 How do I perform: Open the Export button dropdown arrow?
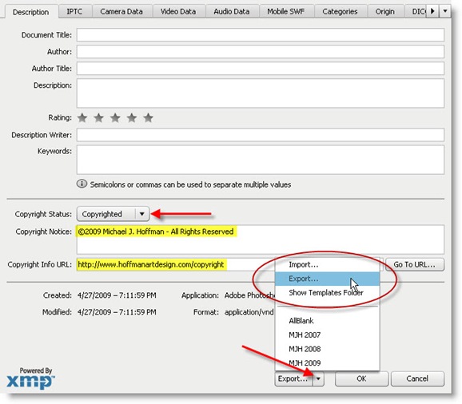[x=318, y=378]
